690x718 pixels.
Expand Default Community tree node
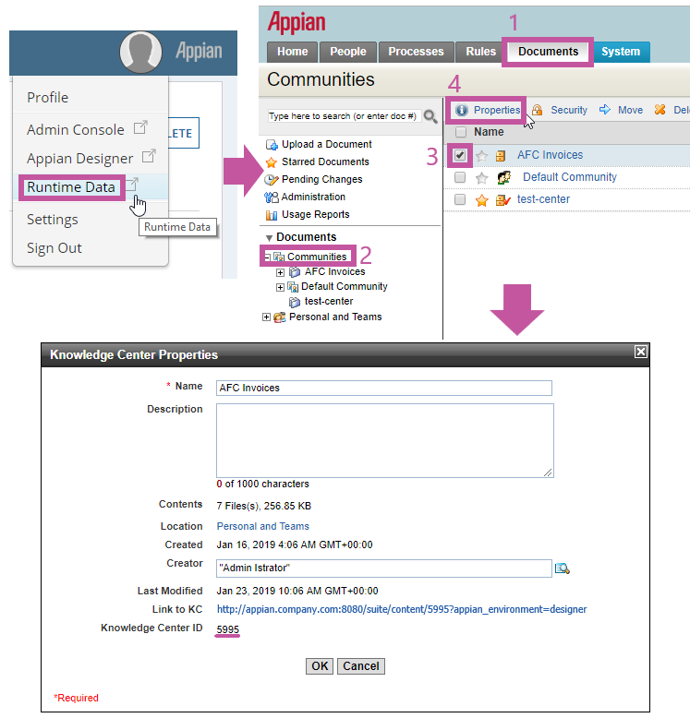pyautogui.click(x=281, y=287)
